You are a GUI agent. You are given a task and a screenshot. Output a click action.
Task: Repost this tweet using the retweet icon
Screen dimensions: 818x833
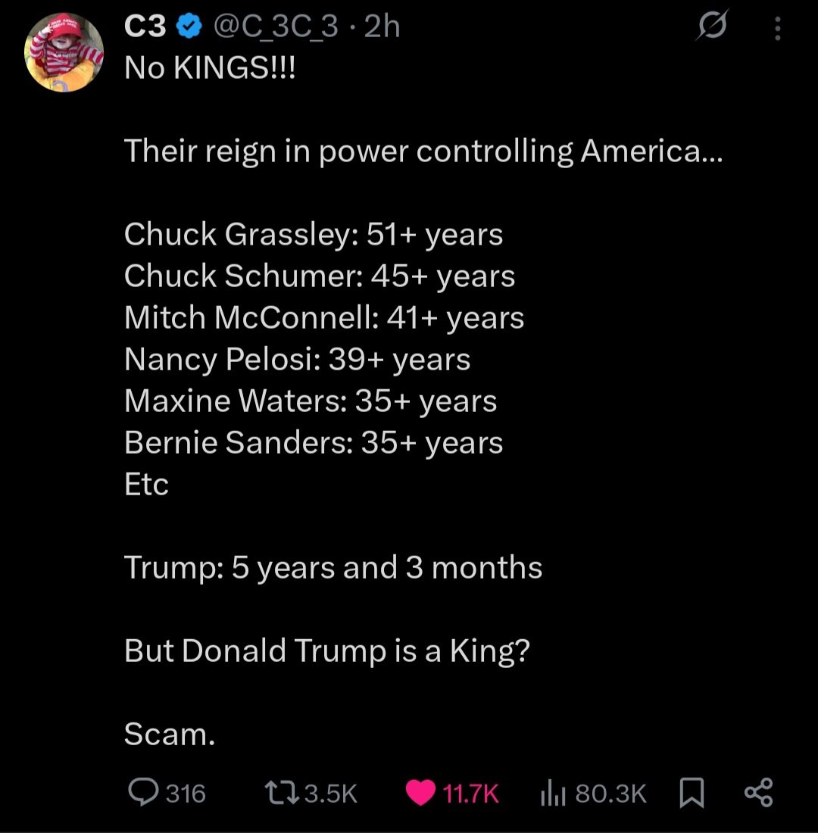pyautogui.click(x=282, y=793)
